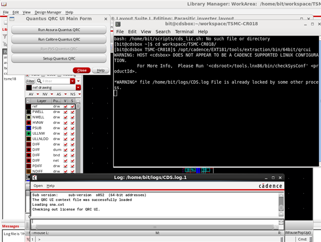The width and height of the screenshot is (321, 242).
Task: Open the options arrow beside filter field
Action: tap(78, 81)
